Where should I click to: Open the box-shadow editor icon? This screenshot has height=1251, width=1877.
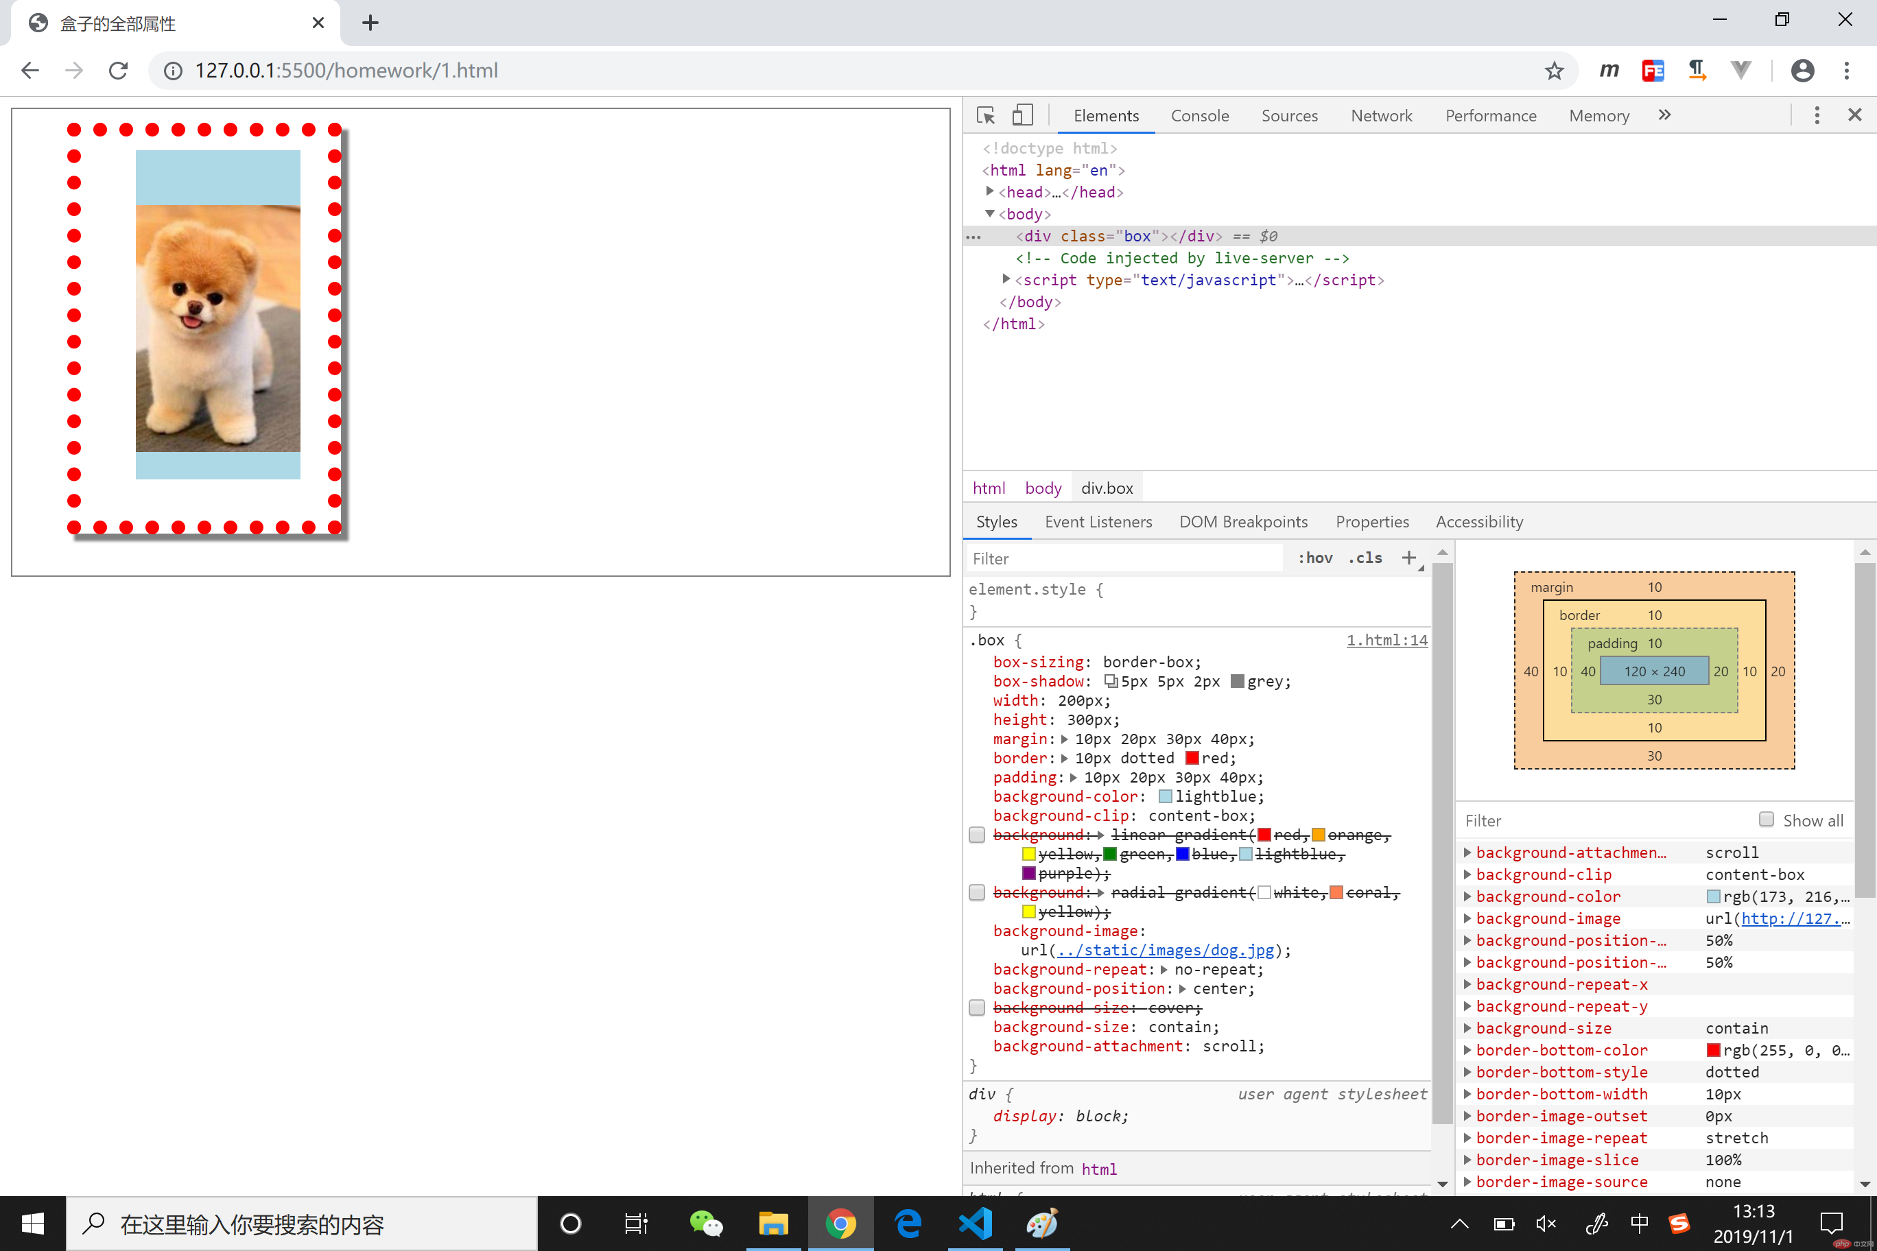(x=1111, y=681)
